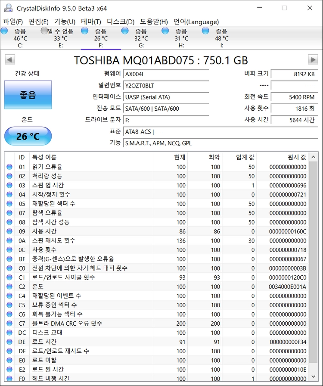Click the 임계 값 column header
This screenshot has width=323, height=386.
coord(239,157)
